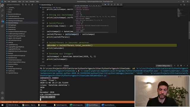Image resolution: width=190 pixels, height=107 pixels.
Task: Open the Excel taskbar item
Action: [x=77, y=105]
